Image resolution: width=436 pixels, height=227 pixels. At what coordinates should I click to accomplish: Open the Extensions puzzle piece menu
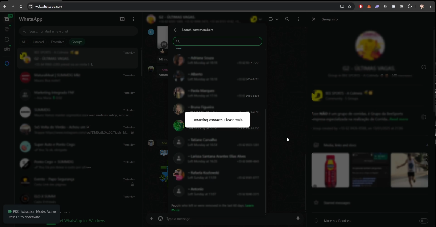point(410,6)
